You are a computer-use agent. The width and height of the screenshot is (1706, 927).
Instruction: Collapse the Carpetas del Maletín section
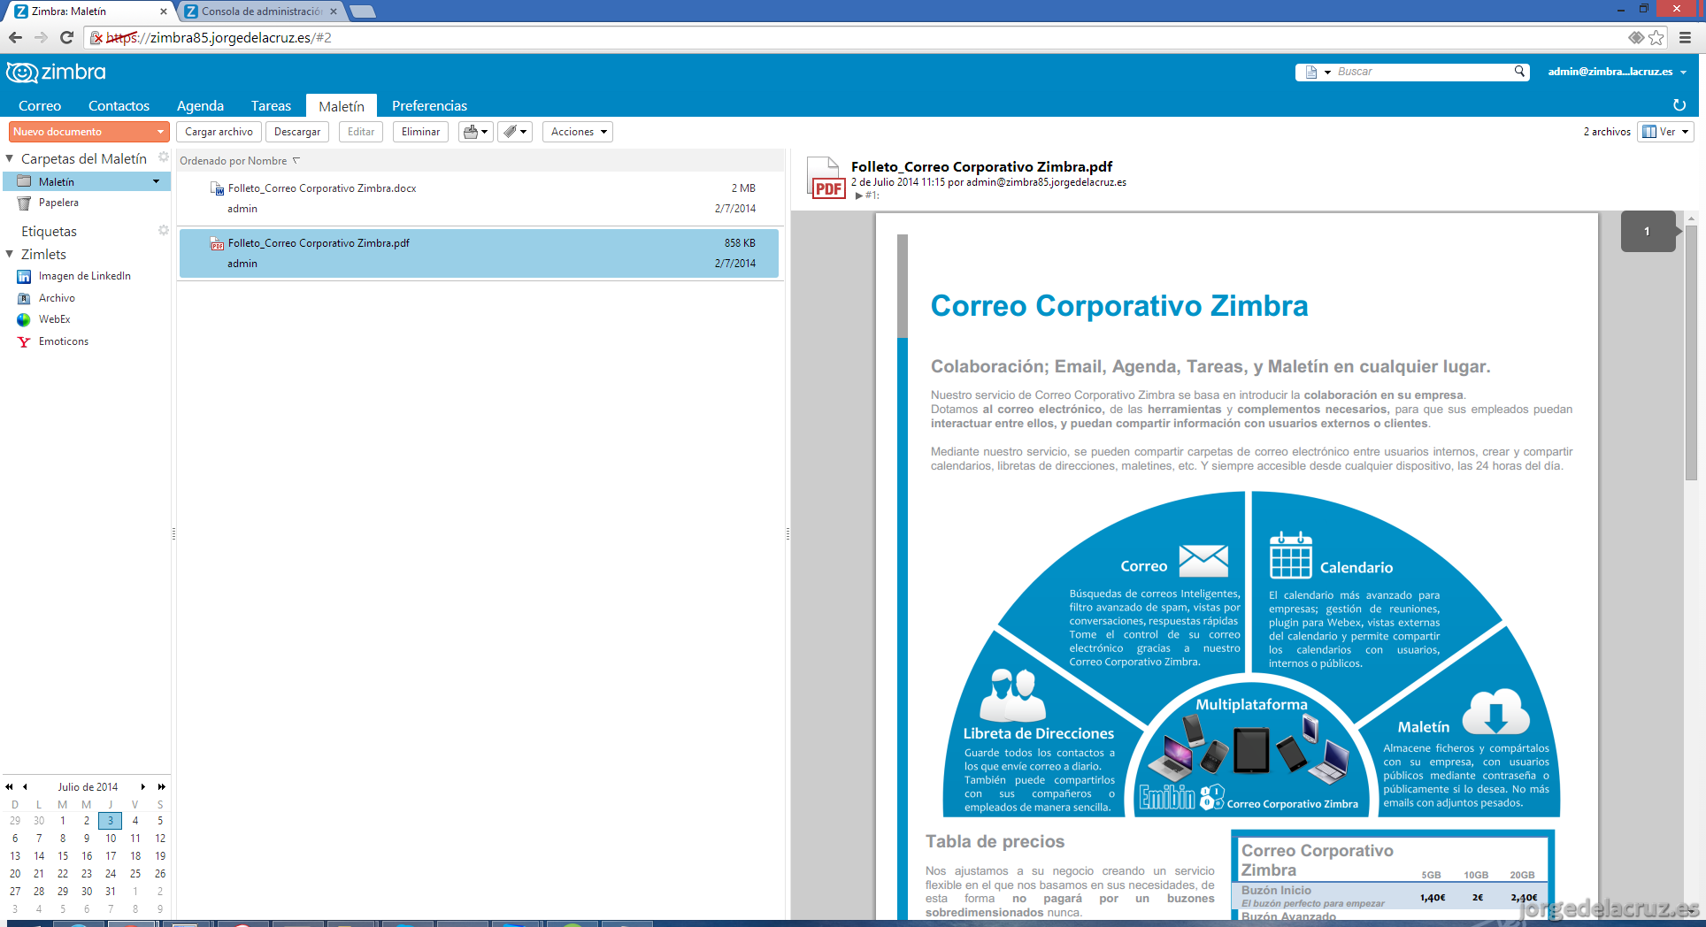click(10, 158)
